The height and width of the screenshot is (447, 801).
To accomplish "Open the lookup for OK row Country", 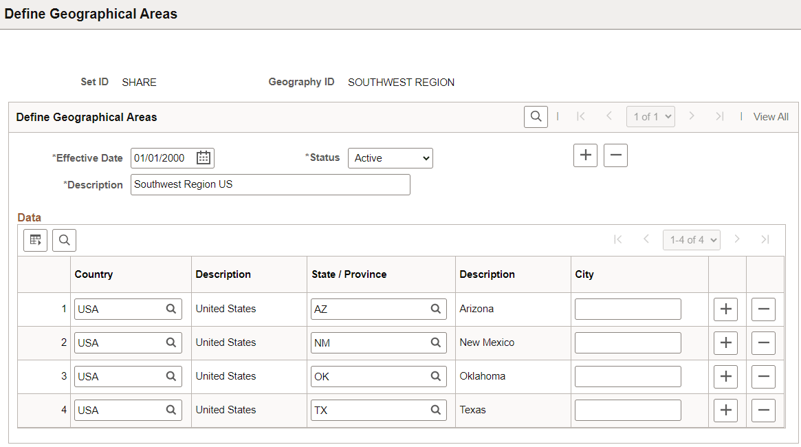I will coord(171,376).
